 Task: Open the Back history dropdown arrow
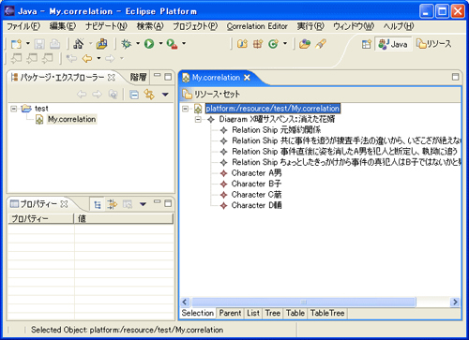pyautogui.click(x=98, y=58)
